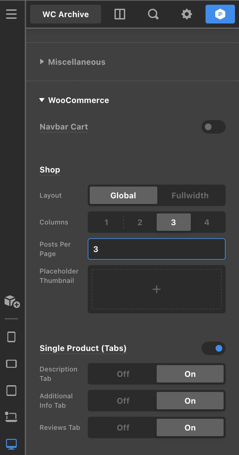
Task: Turn Additional Info Tab On
Action: tap(190, 401)
